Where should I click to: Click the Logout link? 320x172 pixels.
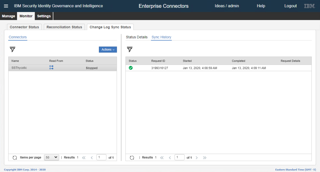290,6
